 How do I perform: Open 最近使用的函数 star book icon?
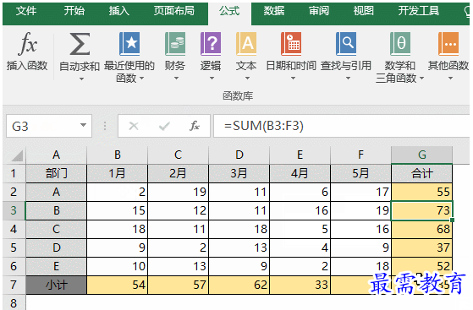point(129,44)
